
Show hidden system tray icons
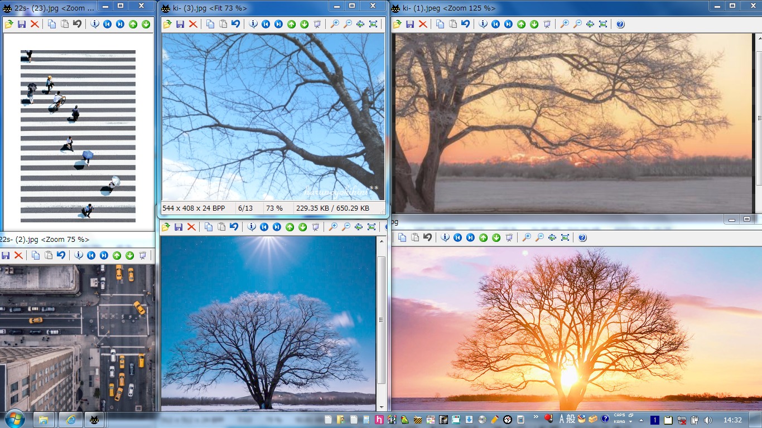coord(641,420)
